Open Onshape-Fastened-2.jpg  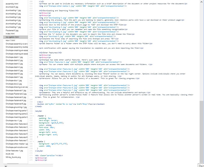pos(16,94)
